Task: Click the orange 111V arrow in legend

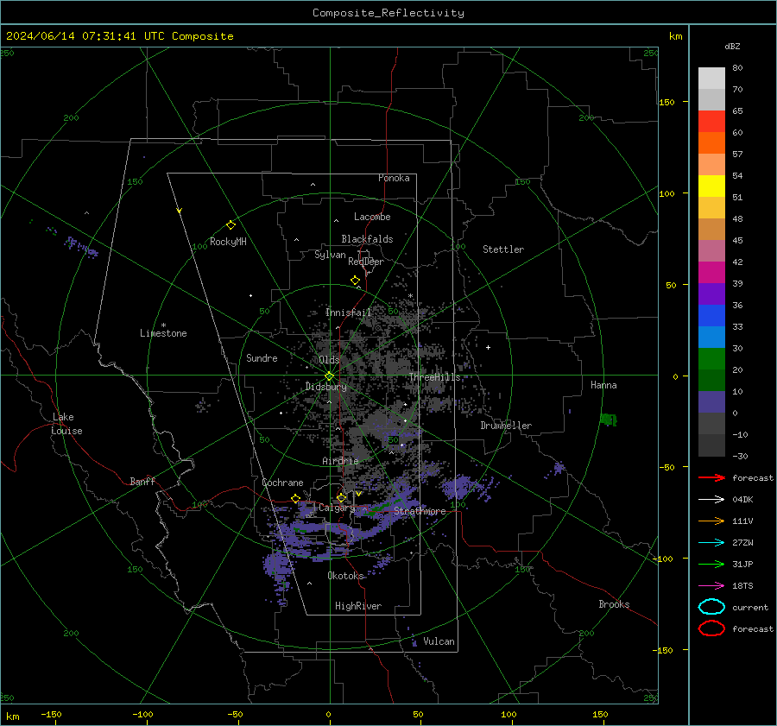Action: [x=711, y=521]
